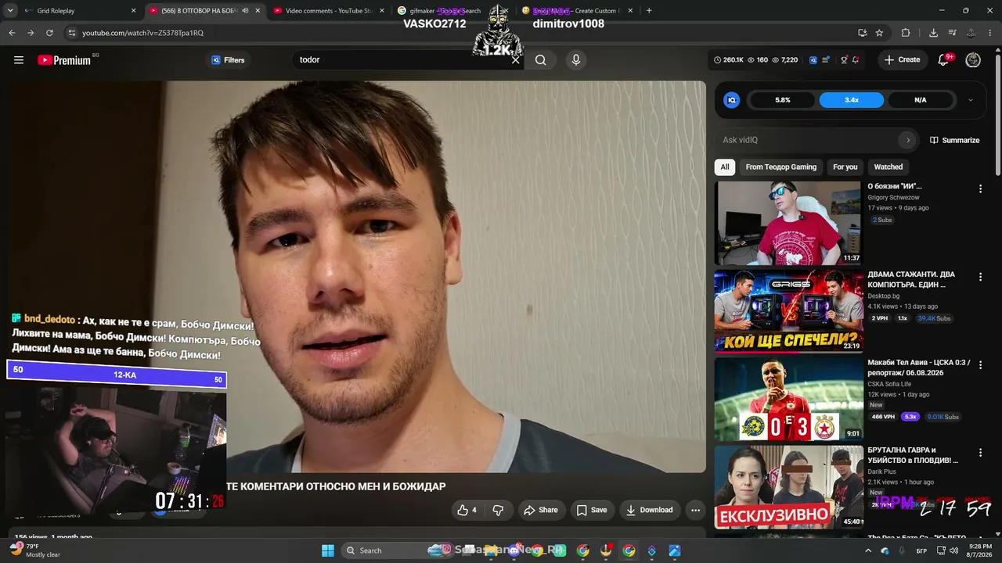Switch to the Grid Roleplay browser tab
Viewport: 1002px width, 563px height.
[x=79, y=11]
